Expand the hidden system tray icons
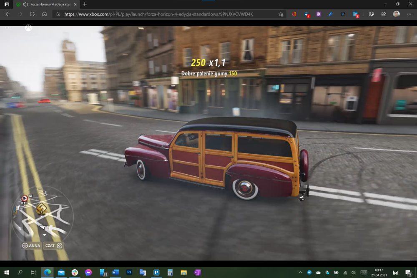This screenshot has height=278, width=417. [x=300, y=273]
